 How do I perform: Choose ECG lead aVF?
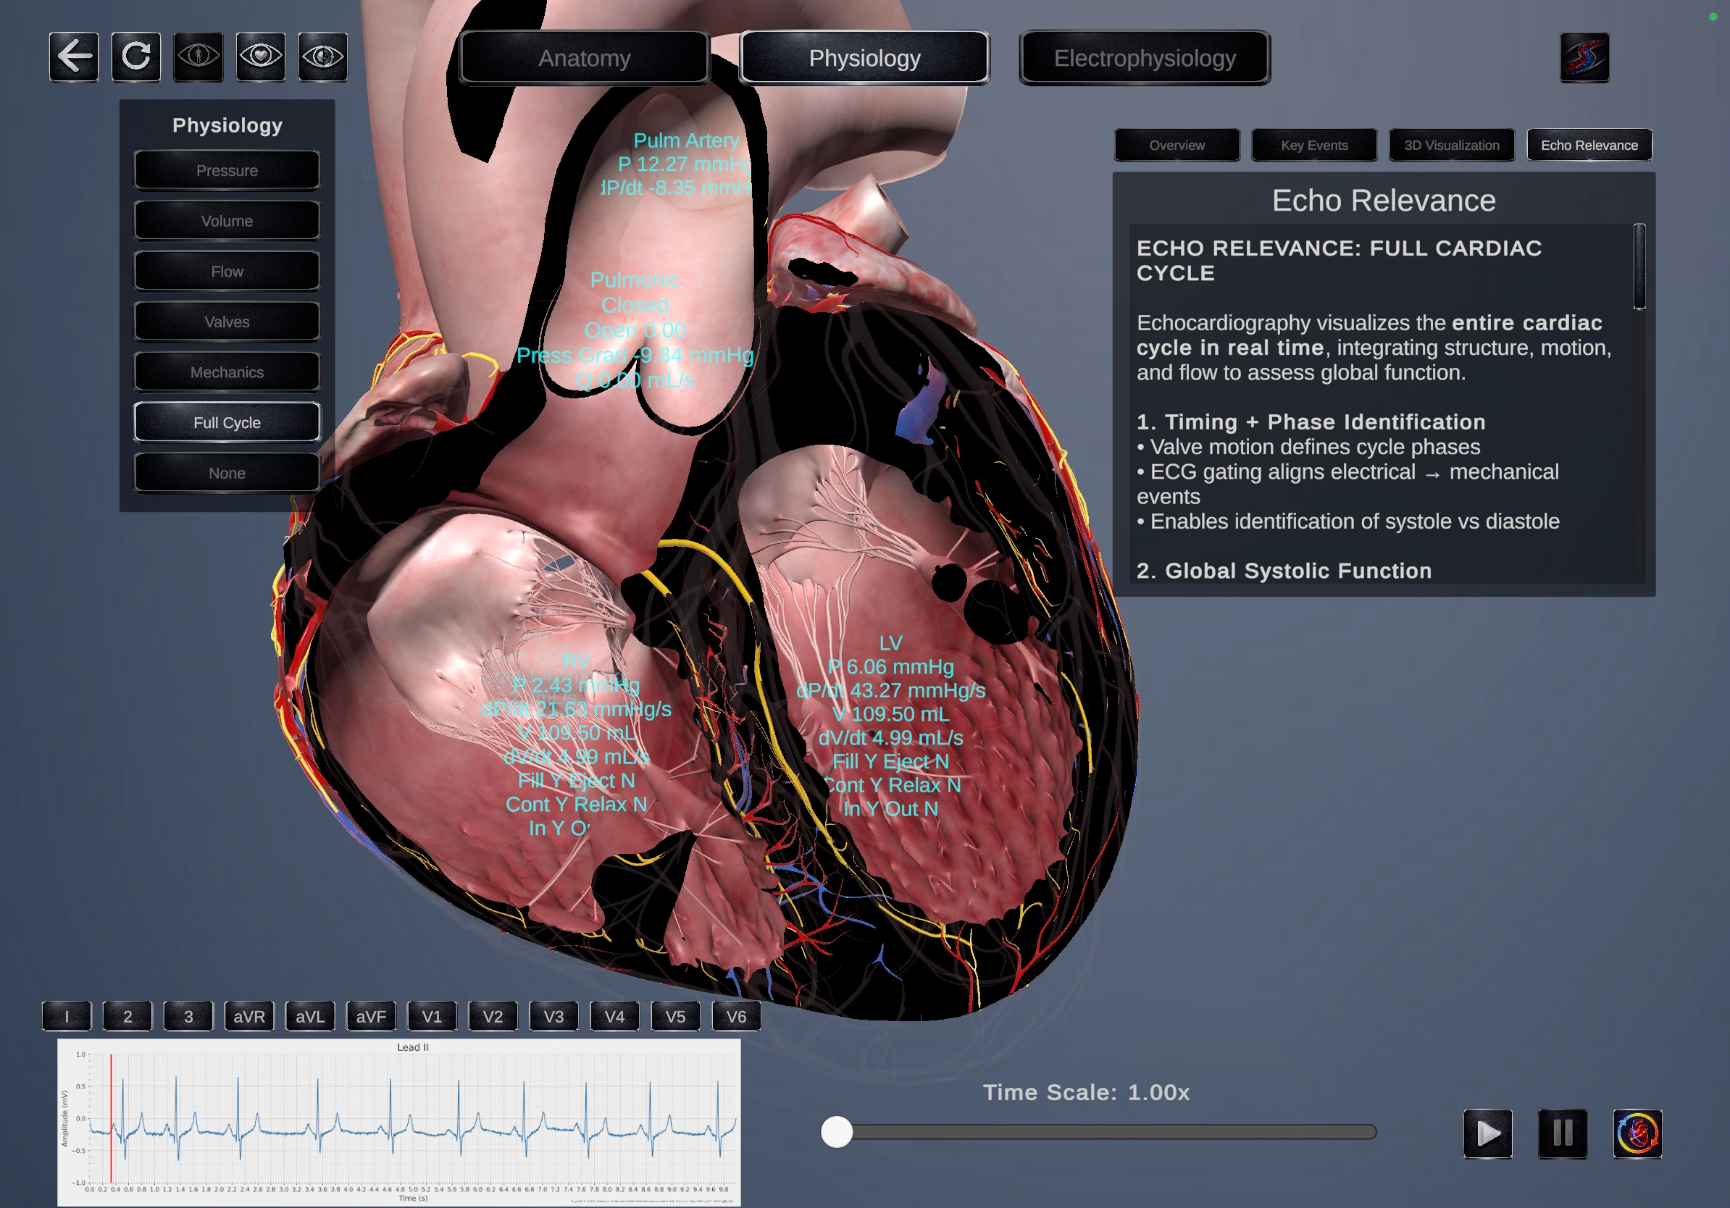(371, 1016)
